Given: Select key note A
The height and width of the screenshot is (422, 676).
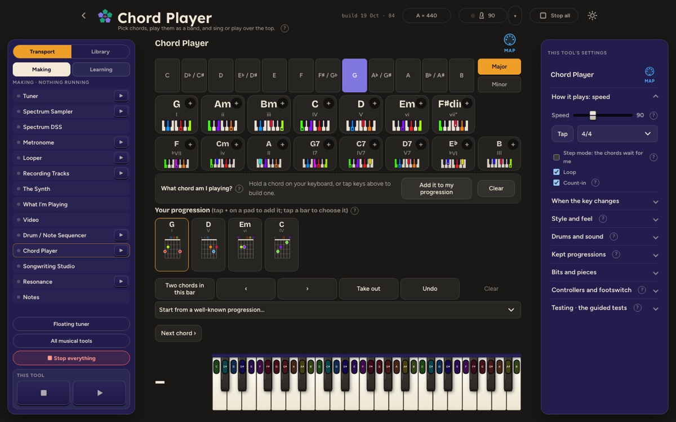Looking at the screenshot, I should [408, 75].
